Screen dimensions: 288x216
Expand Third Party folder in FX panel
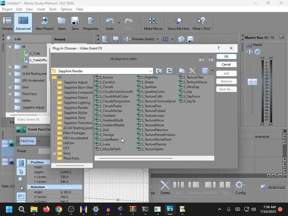pyautogui.click(x=10, y=94)
